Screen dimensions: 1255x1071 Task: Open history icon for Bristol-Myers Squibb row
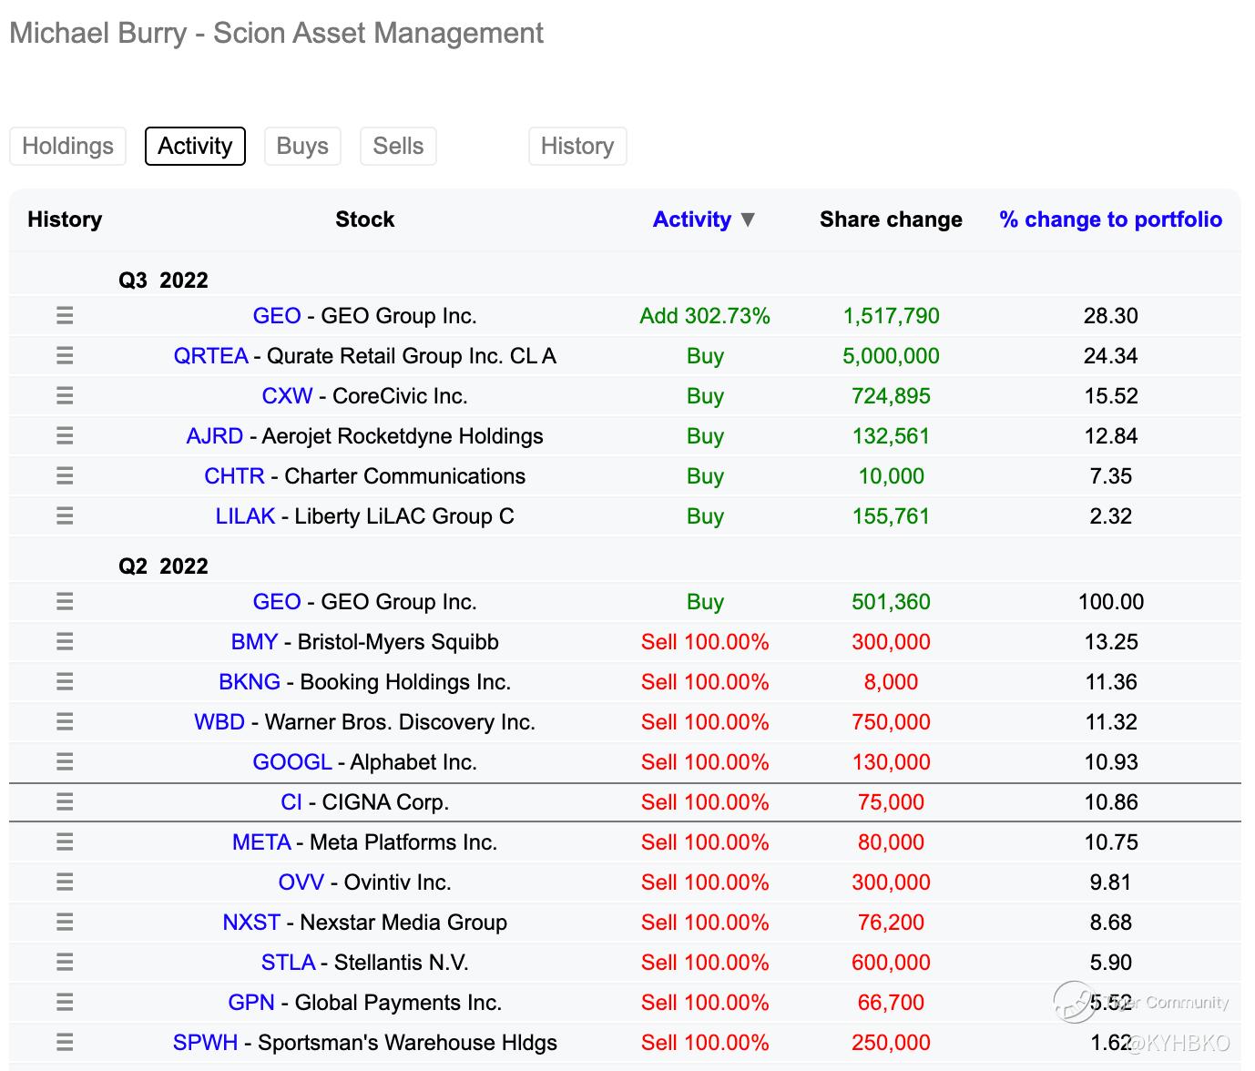click(x=65, y=642)
